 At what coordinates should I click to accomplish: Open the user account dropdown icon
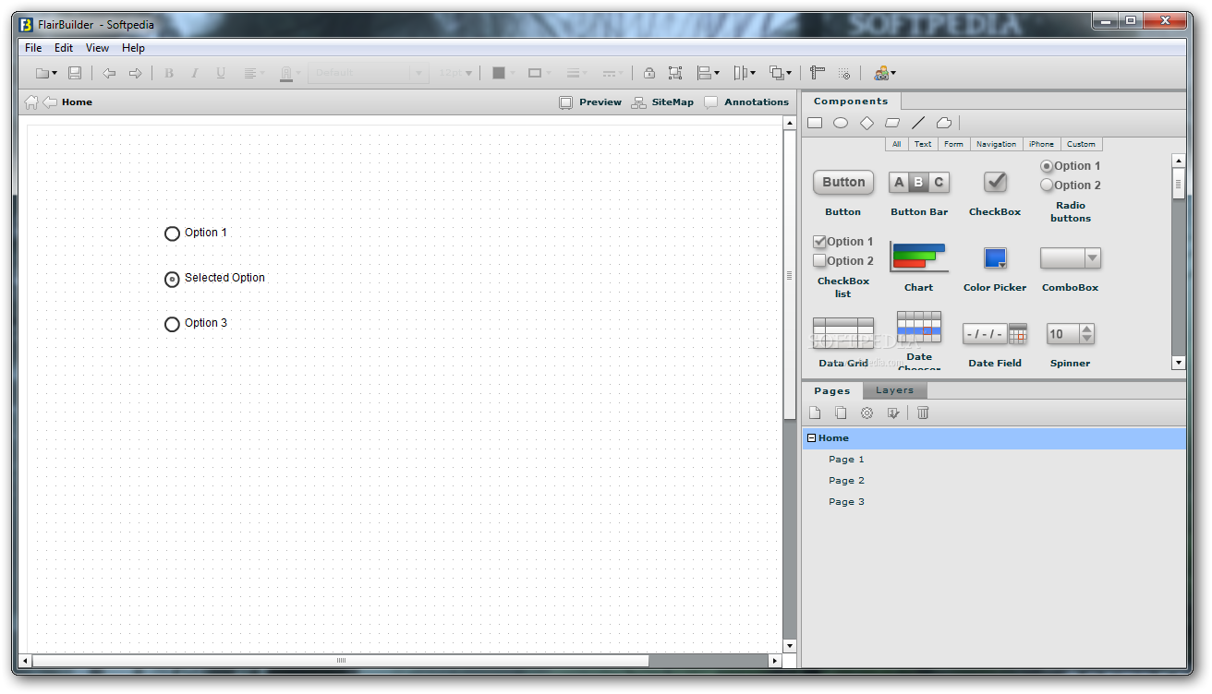coord(885,73)
